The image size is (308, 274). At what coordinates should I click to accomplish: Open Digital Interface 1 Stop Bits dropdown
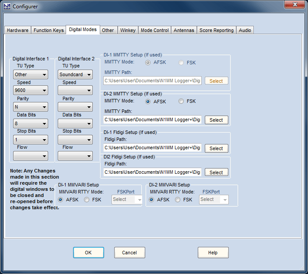pyautogui.click(x=31, y=140)
